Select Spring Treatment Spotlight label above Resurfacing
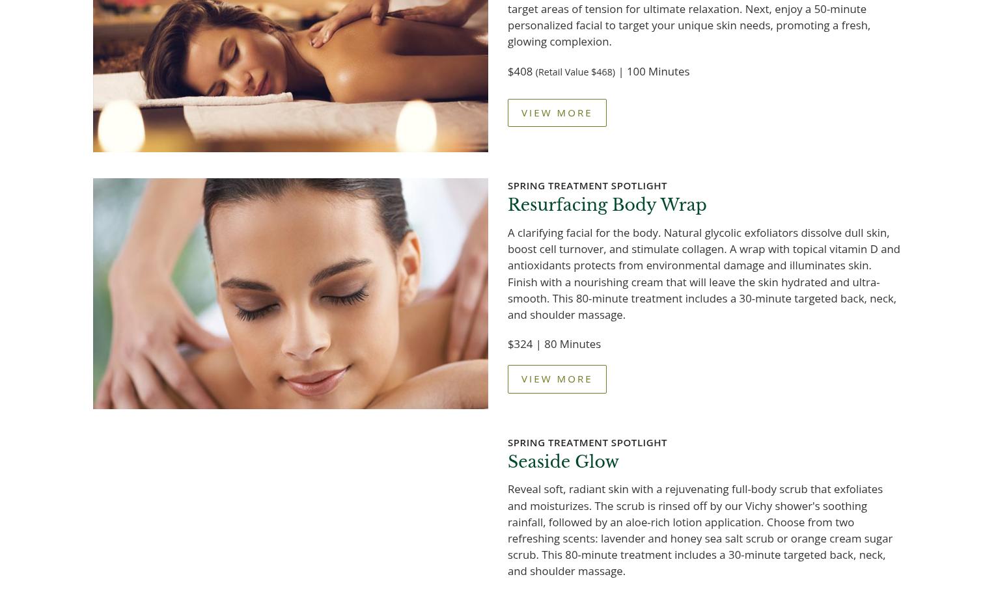 (587, 185)
